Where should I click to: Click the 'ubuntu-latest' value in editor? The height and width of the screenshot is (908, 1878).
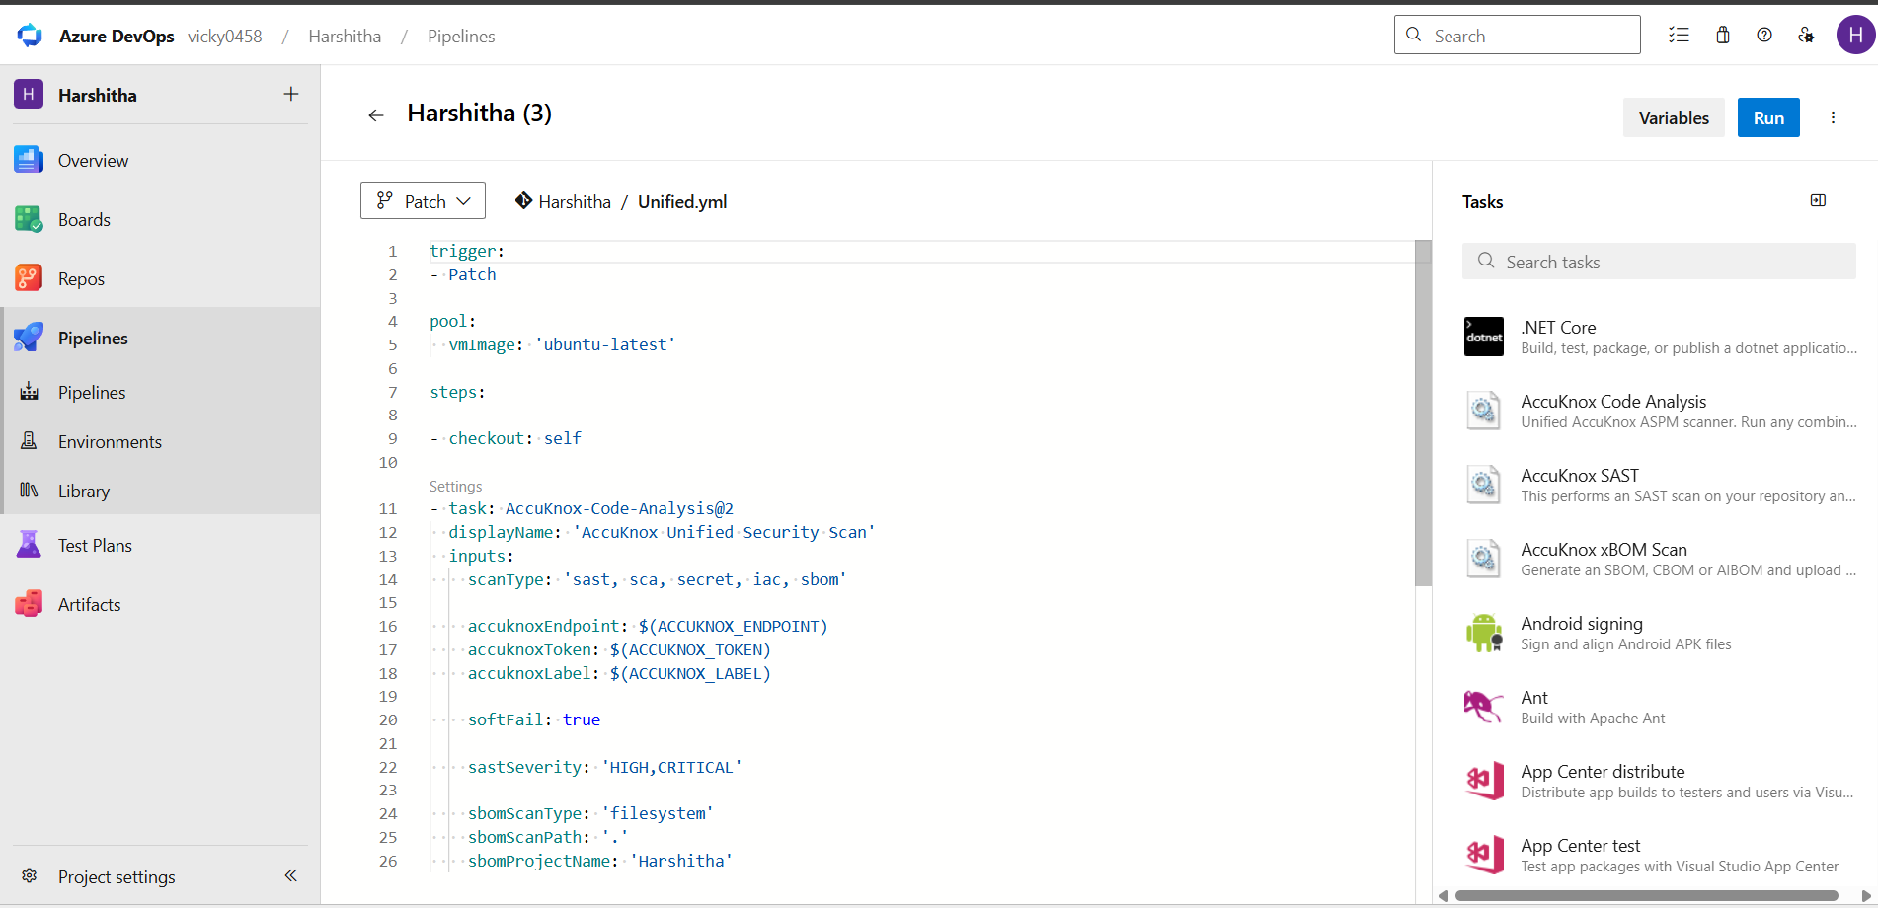click(x=605, y=344)
